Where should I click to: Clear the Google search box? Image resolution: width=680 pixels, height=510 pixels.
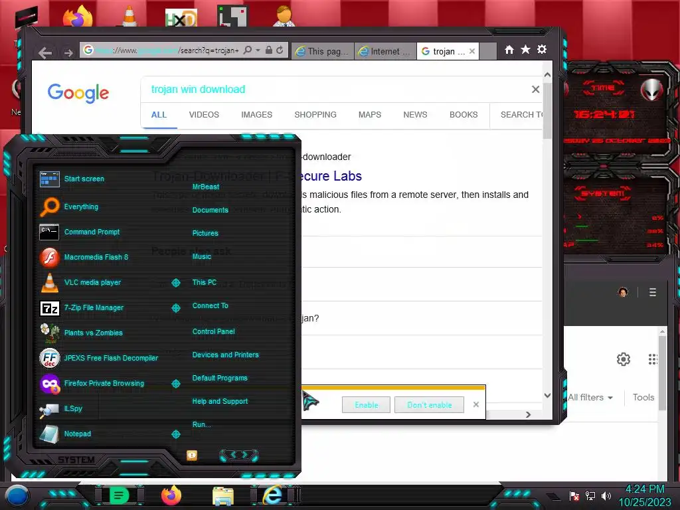click(x=536, y=90)
